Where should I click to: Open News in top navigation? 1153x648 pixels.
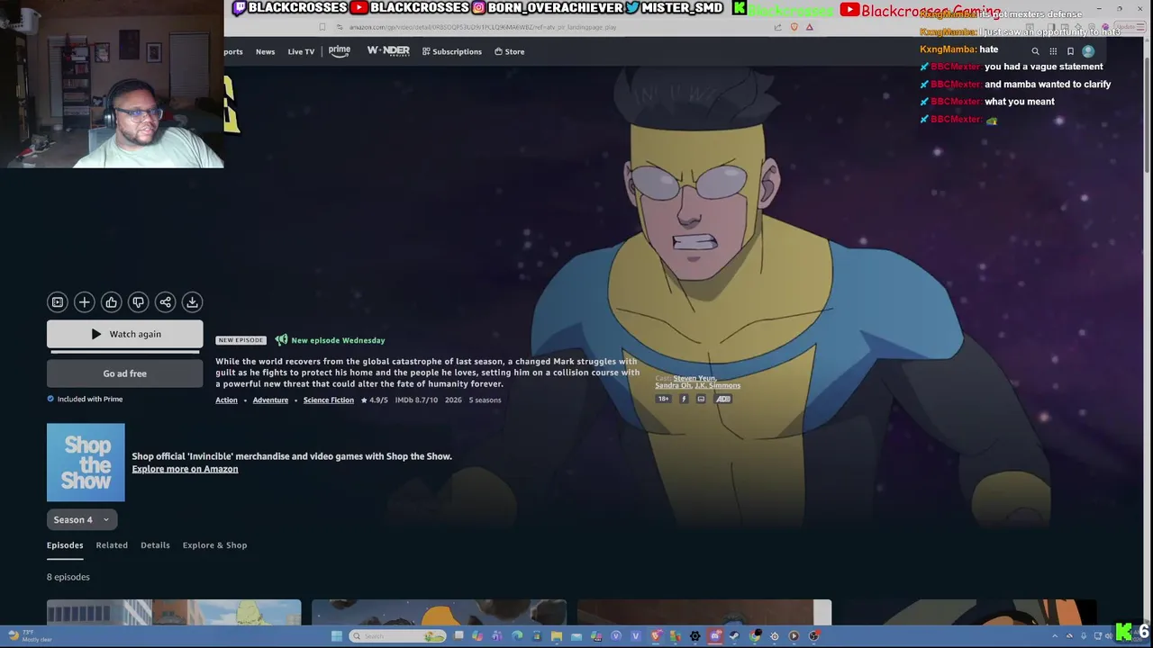point(265,51)
